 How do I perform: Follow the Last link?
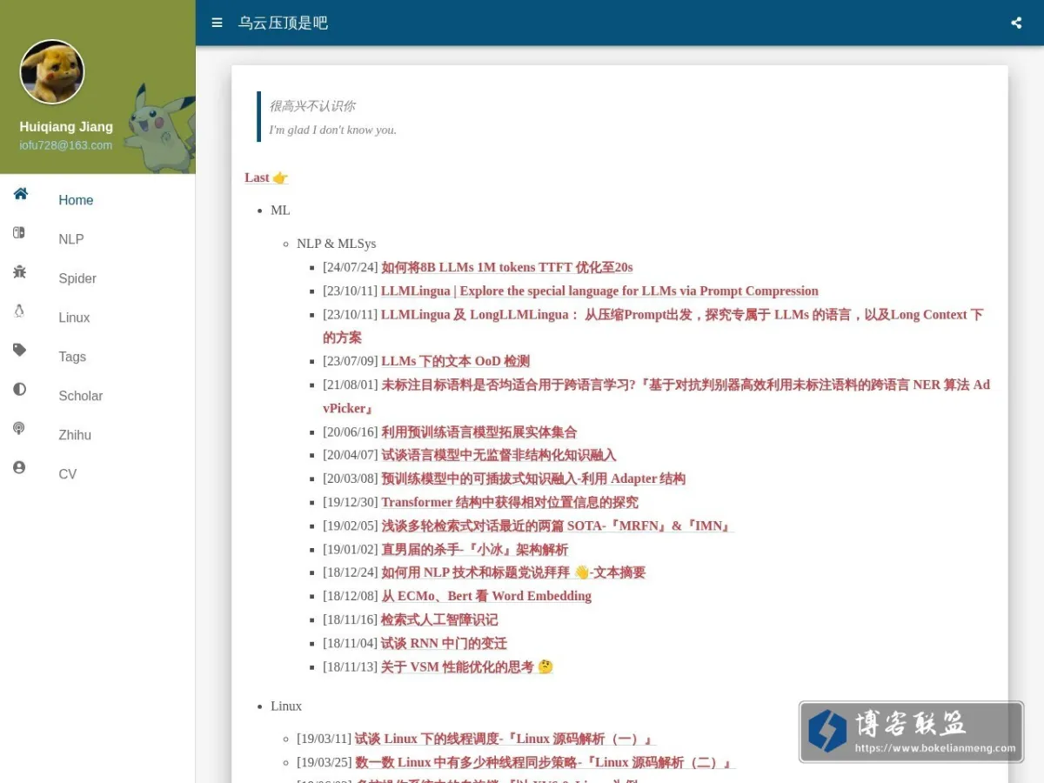(x=266, y=177)
